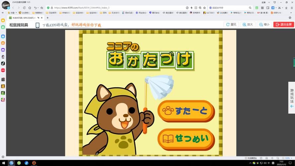Click the green security shield icon
This screenshot has height=166, width=295.
(48, 8)
